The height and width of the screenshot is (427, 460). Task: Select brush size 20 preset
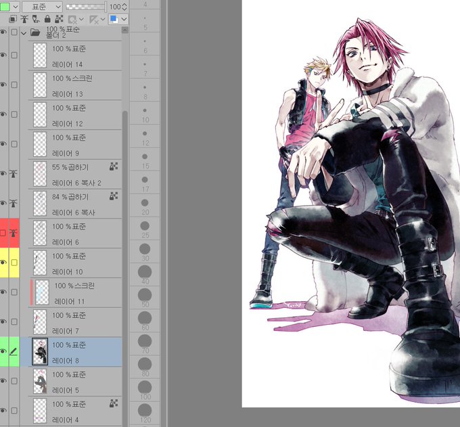[145, 206]
